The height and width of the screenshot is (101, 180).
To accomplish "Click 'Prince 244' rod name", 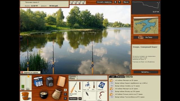I will [x=73, y=94].
